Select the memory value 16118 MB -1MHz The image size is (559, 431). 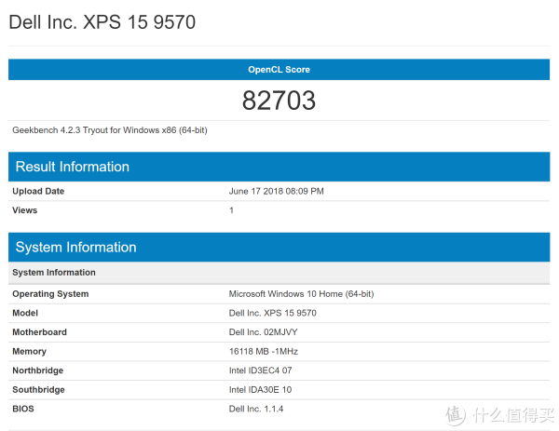click(x=264, y=352)
